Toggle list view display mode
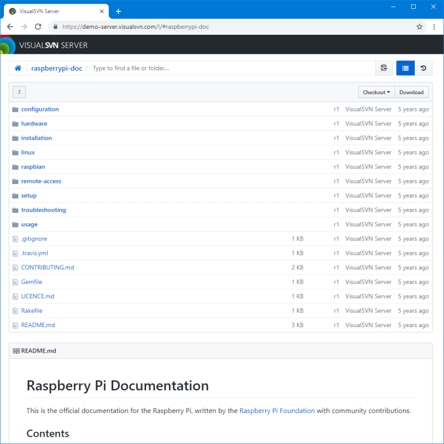The height and width of the screenshot is (444, 444). pyautogui.click(x=405, y=68)
